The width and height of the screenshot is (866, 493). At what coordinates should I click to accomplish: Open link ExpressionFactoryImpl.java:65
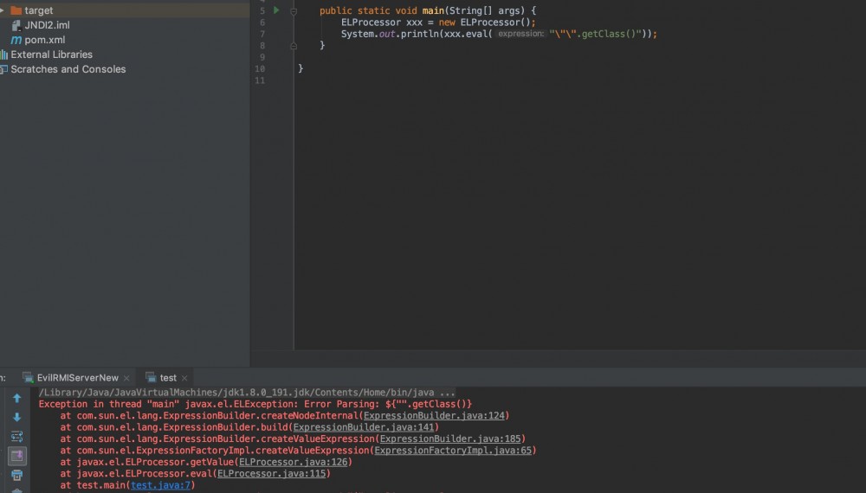coord(453,451)
